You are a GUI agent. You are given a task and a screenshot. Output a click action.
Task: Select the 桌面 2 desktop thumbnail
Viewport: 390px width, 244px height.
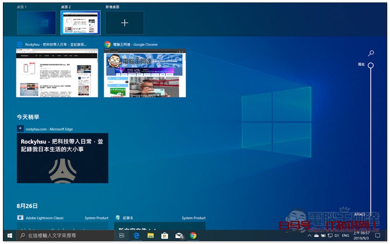click(80, 23)
